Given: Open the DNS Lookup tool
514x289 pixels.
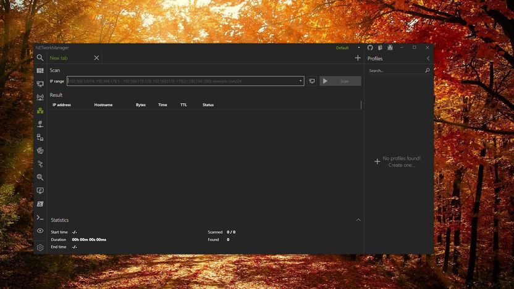Looking at the screenshot, I should point(40,164).
